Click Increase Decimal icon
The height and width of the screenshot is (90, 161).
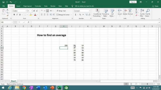click(87, 15)
